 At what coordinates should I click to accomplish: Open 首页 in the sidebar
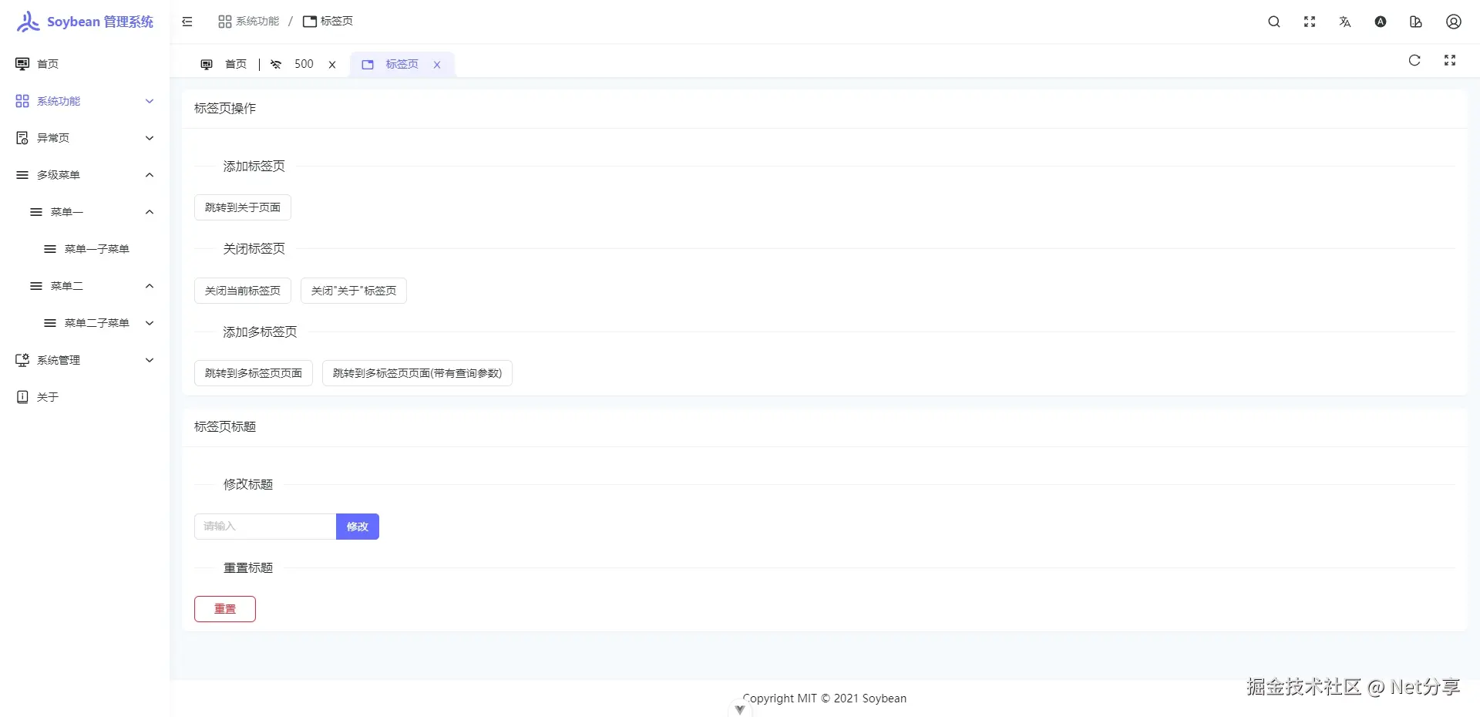point(85,64)
